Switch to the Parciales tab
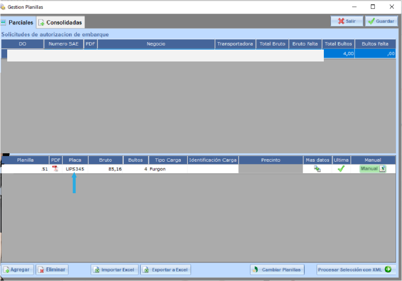 point(18,22)
